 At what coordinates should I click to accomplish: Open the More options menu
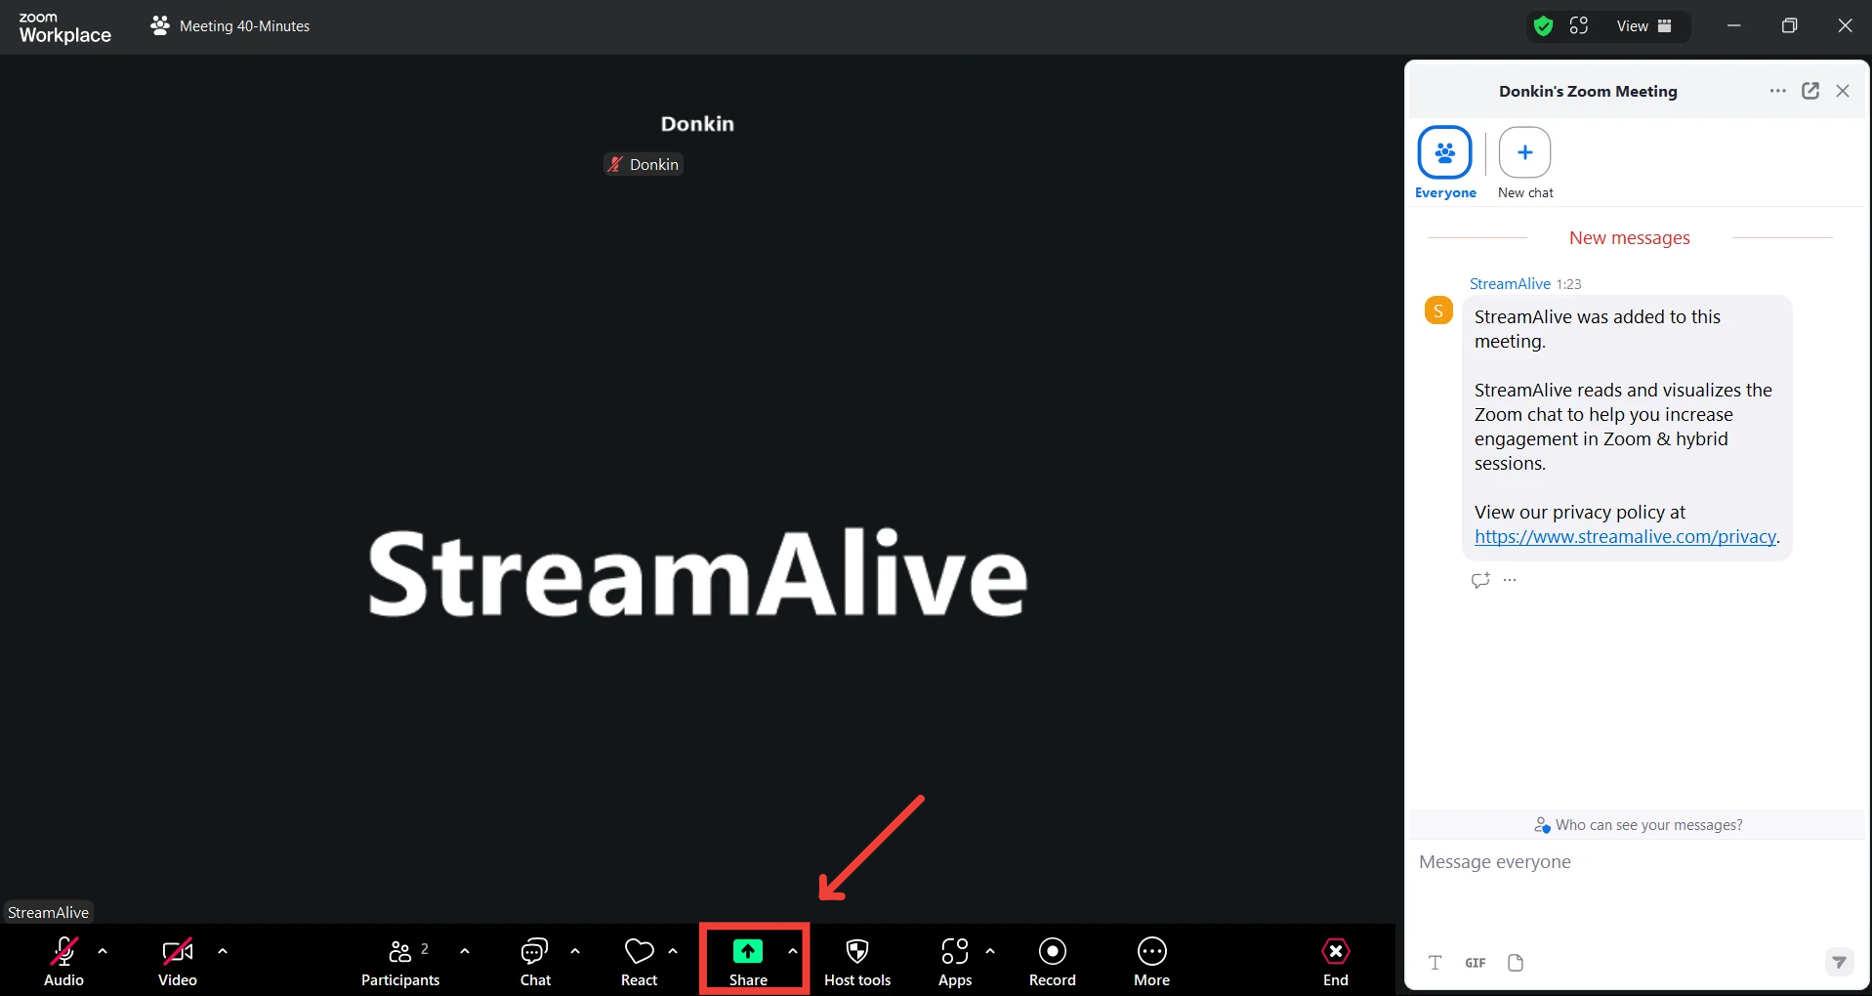[x=1152, y=961]
